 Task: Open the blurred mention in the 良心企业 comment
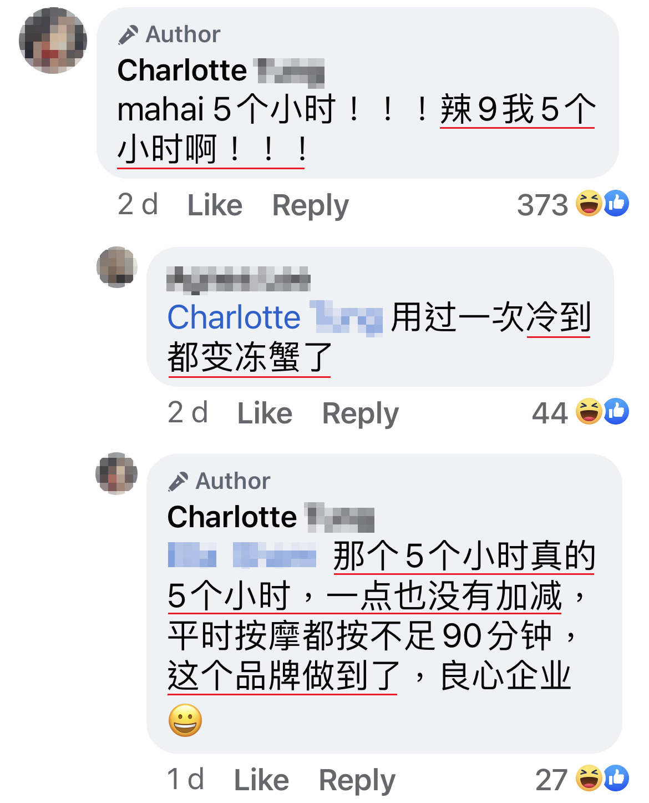pos(242,555)
